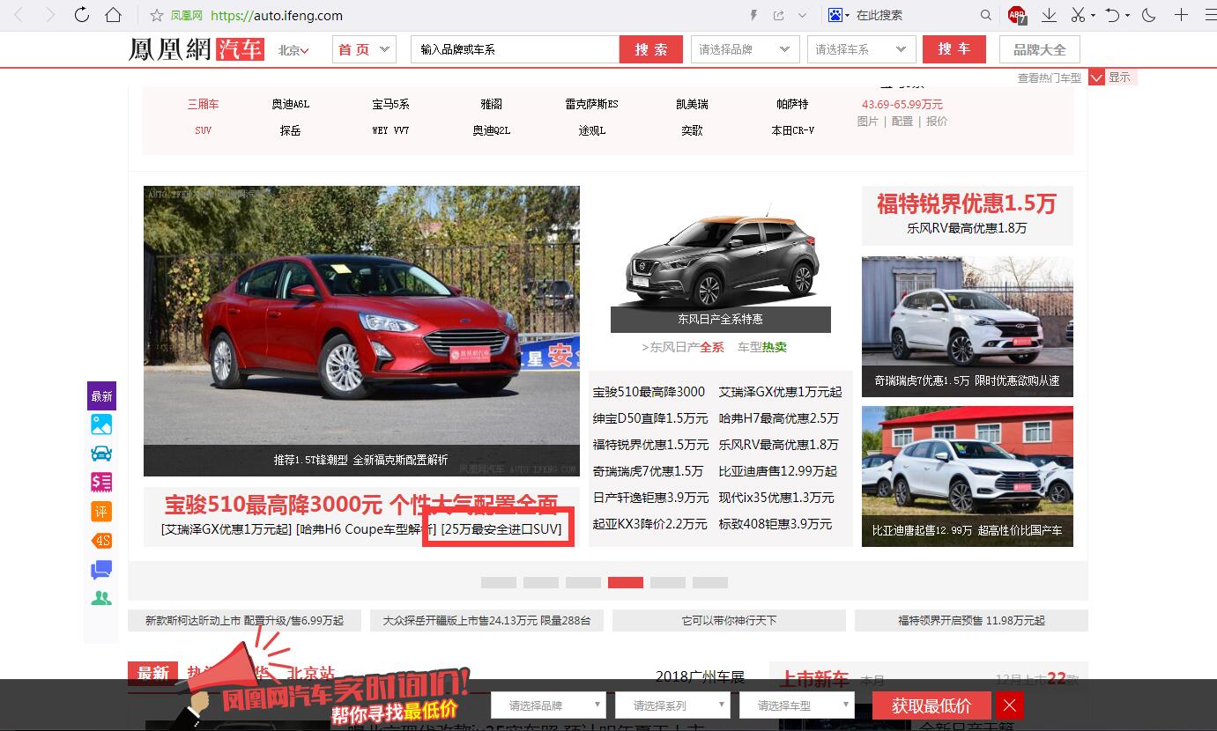The height and width of the screenshot is (731, 1217).
Task: Bookmark this page with the star icon
Action: click(157, 15)
